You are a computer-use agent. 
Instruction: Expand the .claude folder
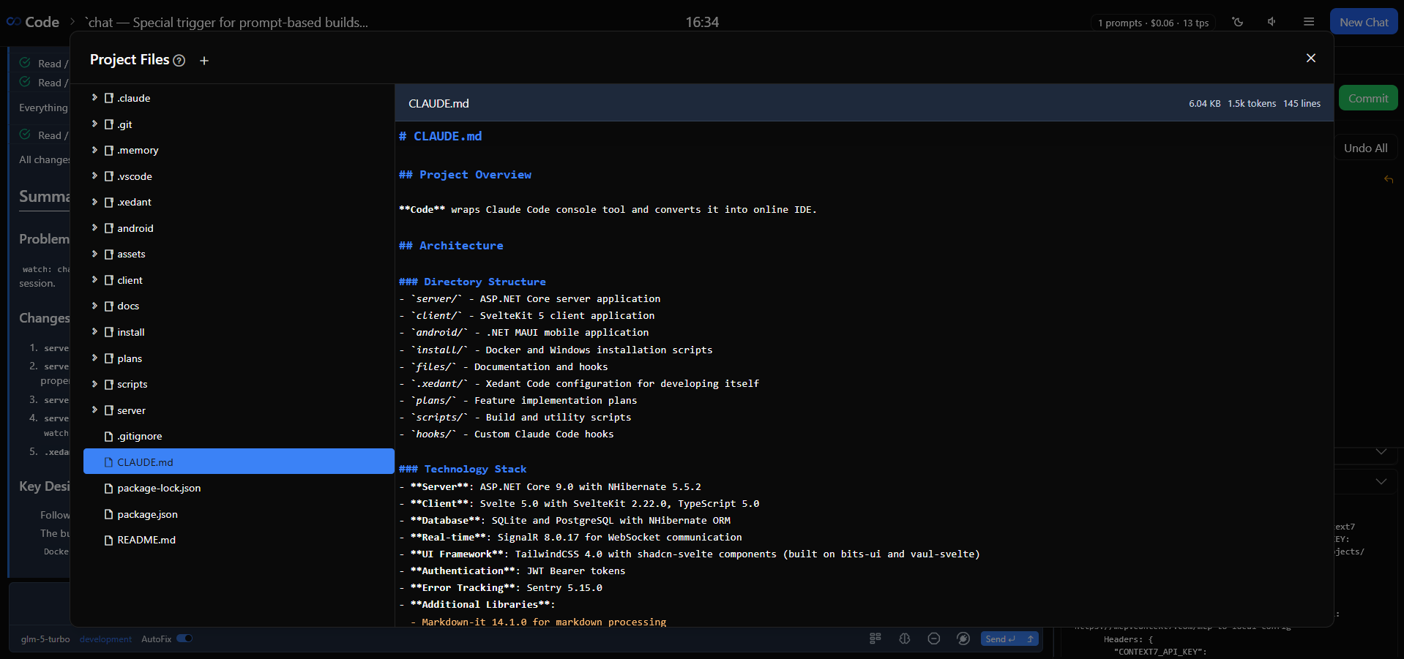94,97
